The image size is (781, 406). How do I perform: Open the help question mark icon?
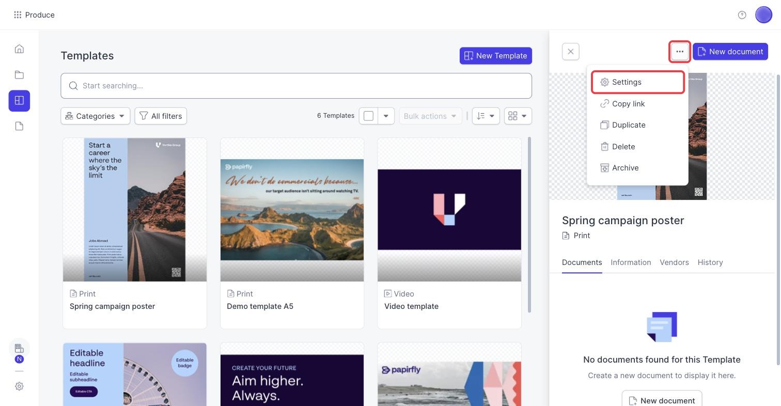pyautogui.click(x=742, y=15)
